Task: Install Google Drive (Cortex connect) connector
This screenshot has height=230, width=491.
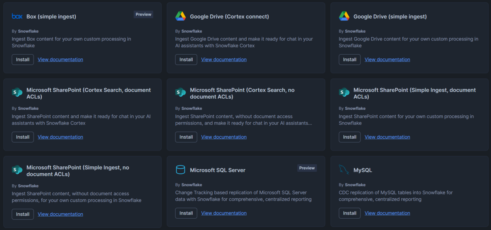Action: tap(186, 60)
